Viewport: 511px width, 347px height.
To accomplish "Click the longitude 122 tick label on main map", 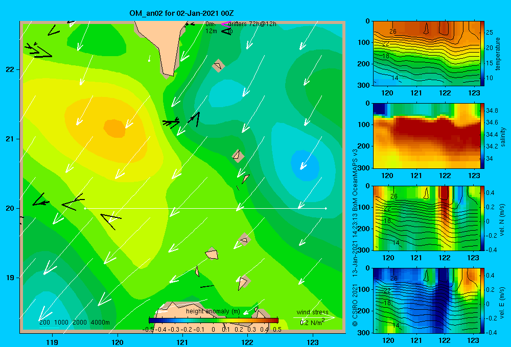I will [x=247, y=342].
